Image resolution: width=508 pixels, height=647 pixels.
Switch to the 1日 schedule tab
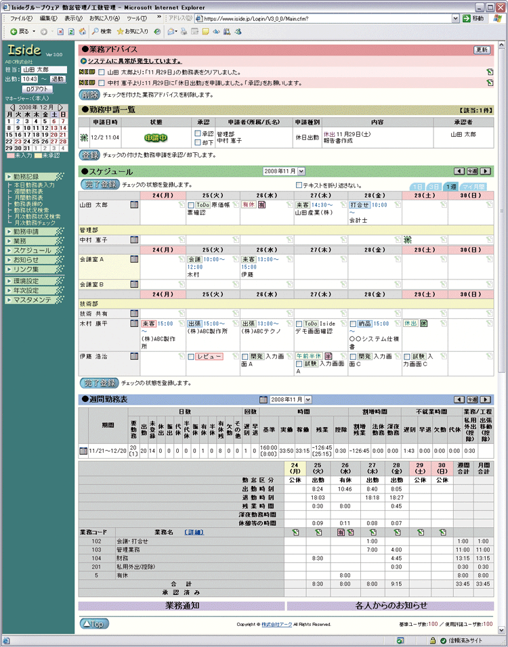click(x=417, y=187)
